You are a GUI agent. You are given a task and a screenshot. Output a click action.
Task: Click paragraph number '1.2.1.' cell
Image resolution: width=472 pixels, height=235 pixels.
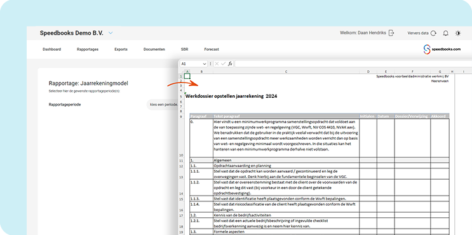(201, 224)
